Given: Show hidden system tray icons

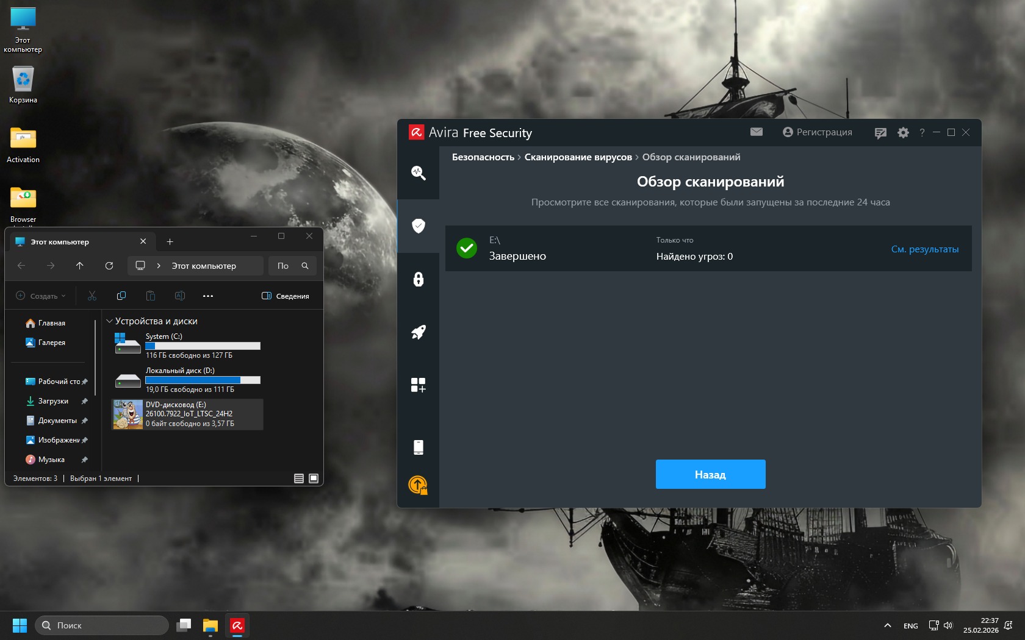Looking at the screenshot, I should (x=887, y=625).
